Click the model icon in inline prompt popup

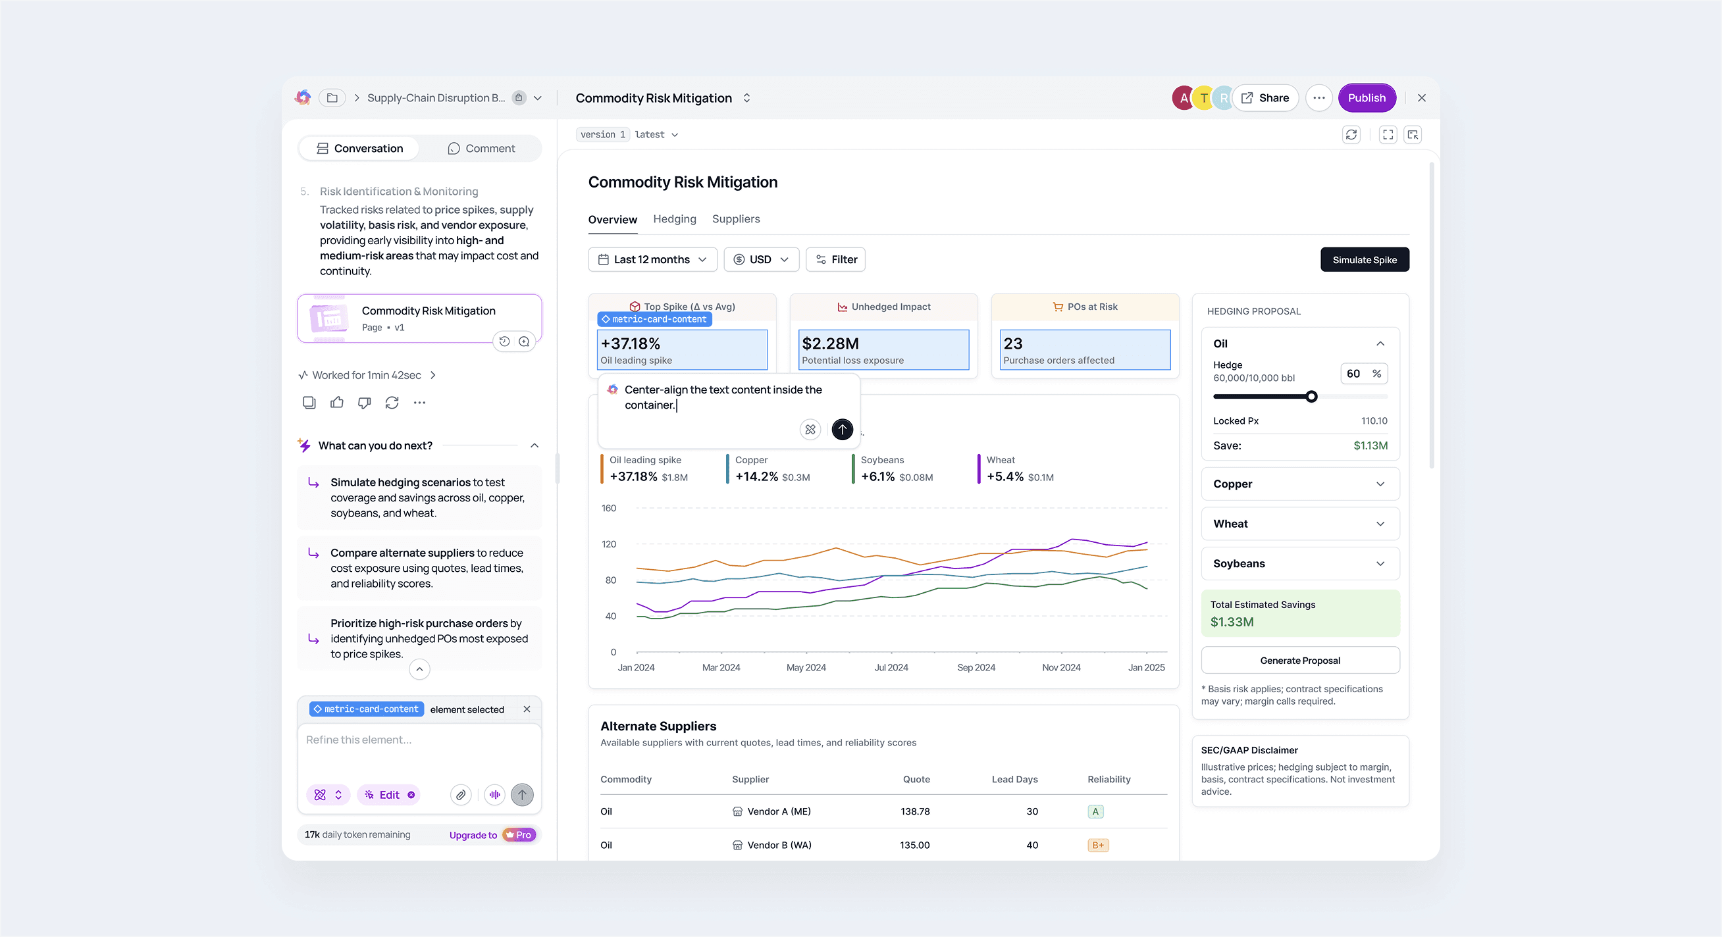810,429
